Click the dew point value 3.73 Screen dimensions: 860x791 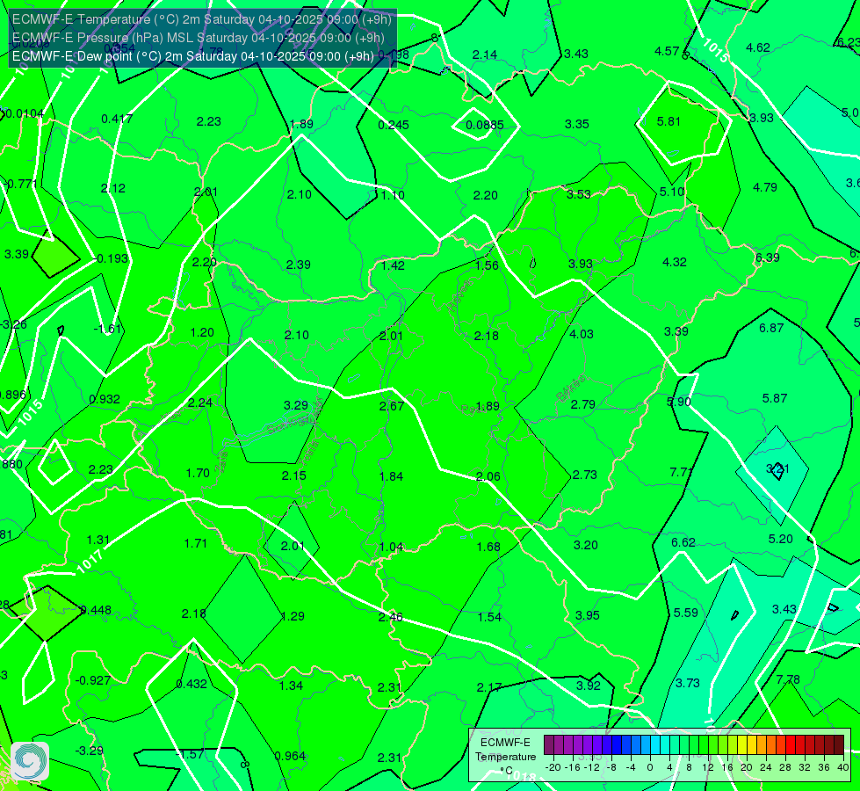tap(688, 684)
